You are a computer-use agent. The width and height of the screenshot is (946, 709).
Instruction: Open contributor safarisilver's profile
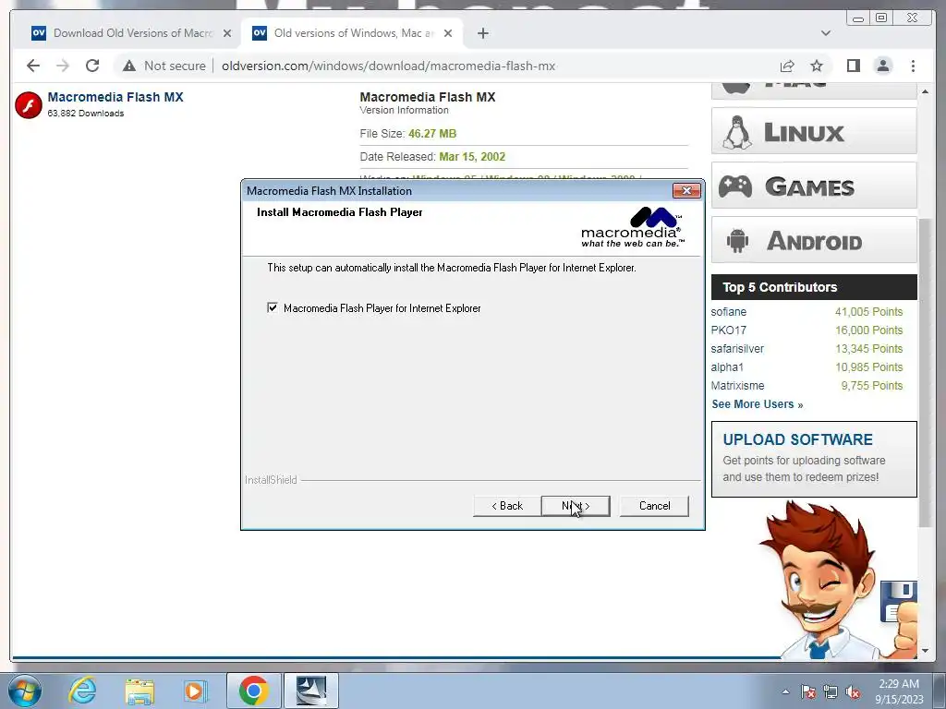click(x=737, y=349)
